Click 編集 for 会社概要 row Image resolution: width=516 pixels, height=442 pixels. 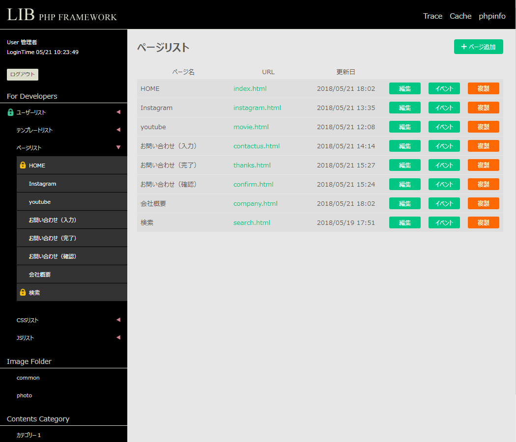(x=405, y=203)
